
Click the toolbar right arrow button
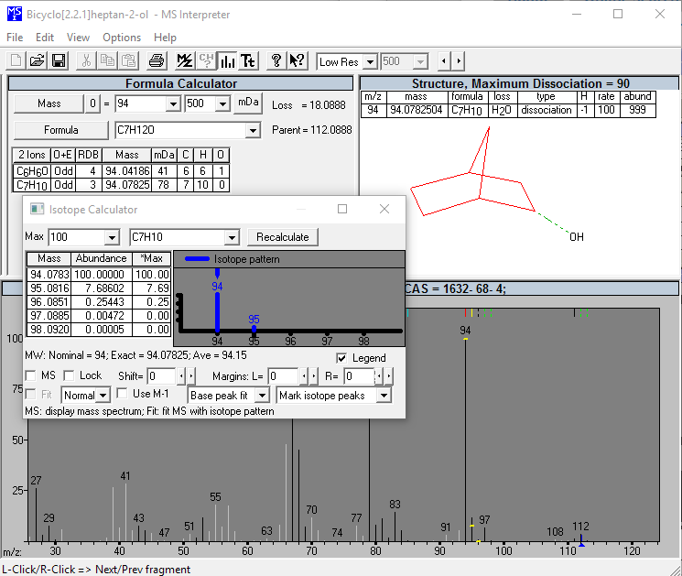pos(459,61)
